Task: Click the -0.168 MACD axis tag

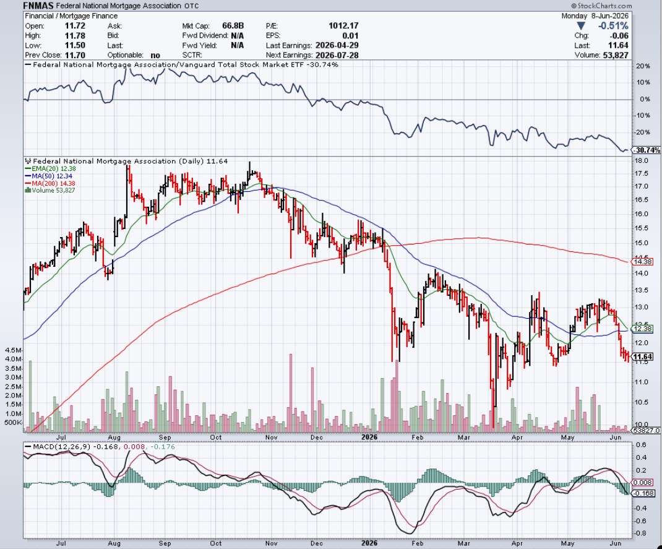Action: pos(642,493)
